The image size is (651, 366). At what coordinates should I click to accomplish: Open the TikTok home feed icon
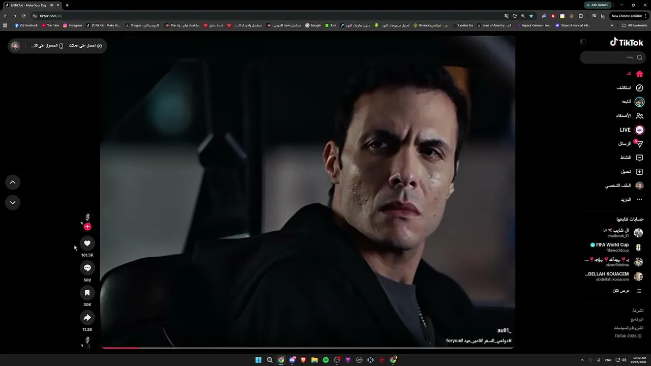(x=639, y=74)
